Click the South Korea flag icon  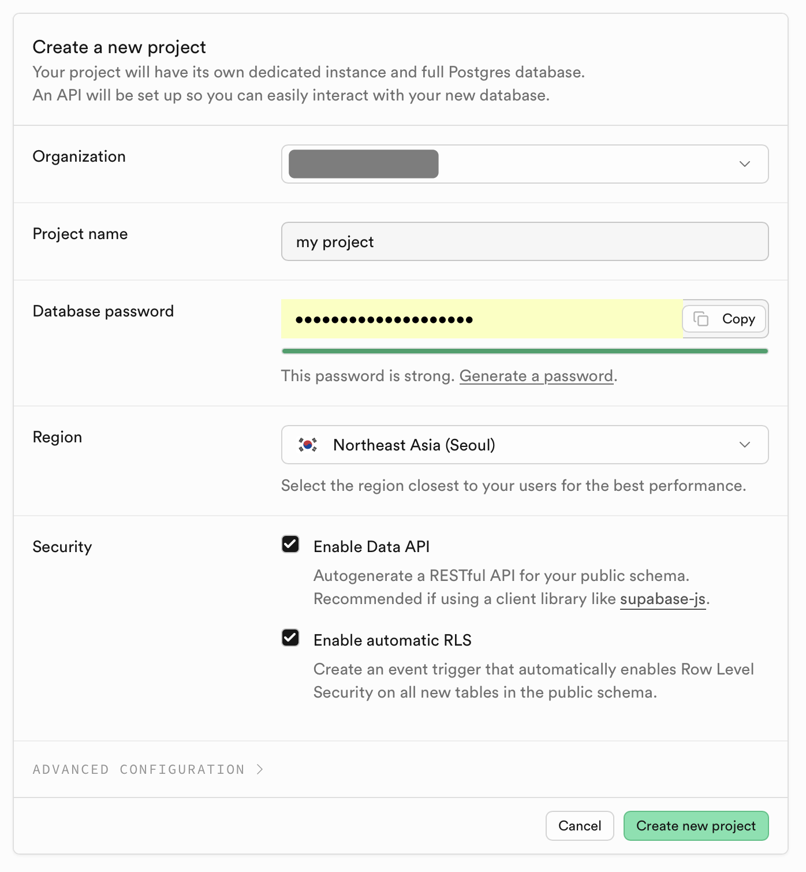(308, 445)
